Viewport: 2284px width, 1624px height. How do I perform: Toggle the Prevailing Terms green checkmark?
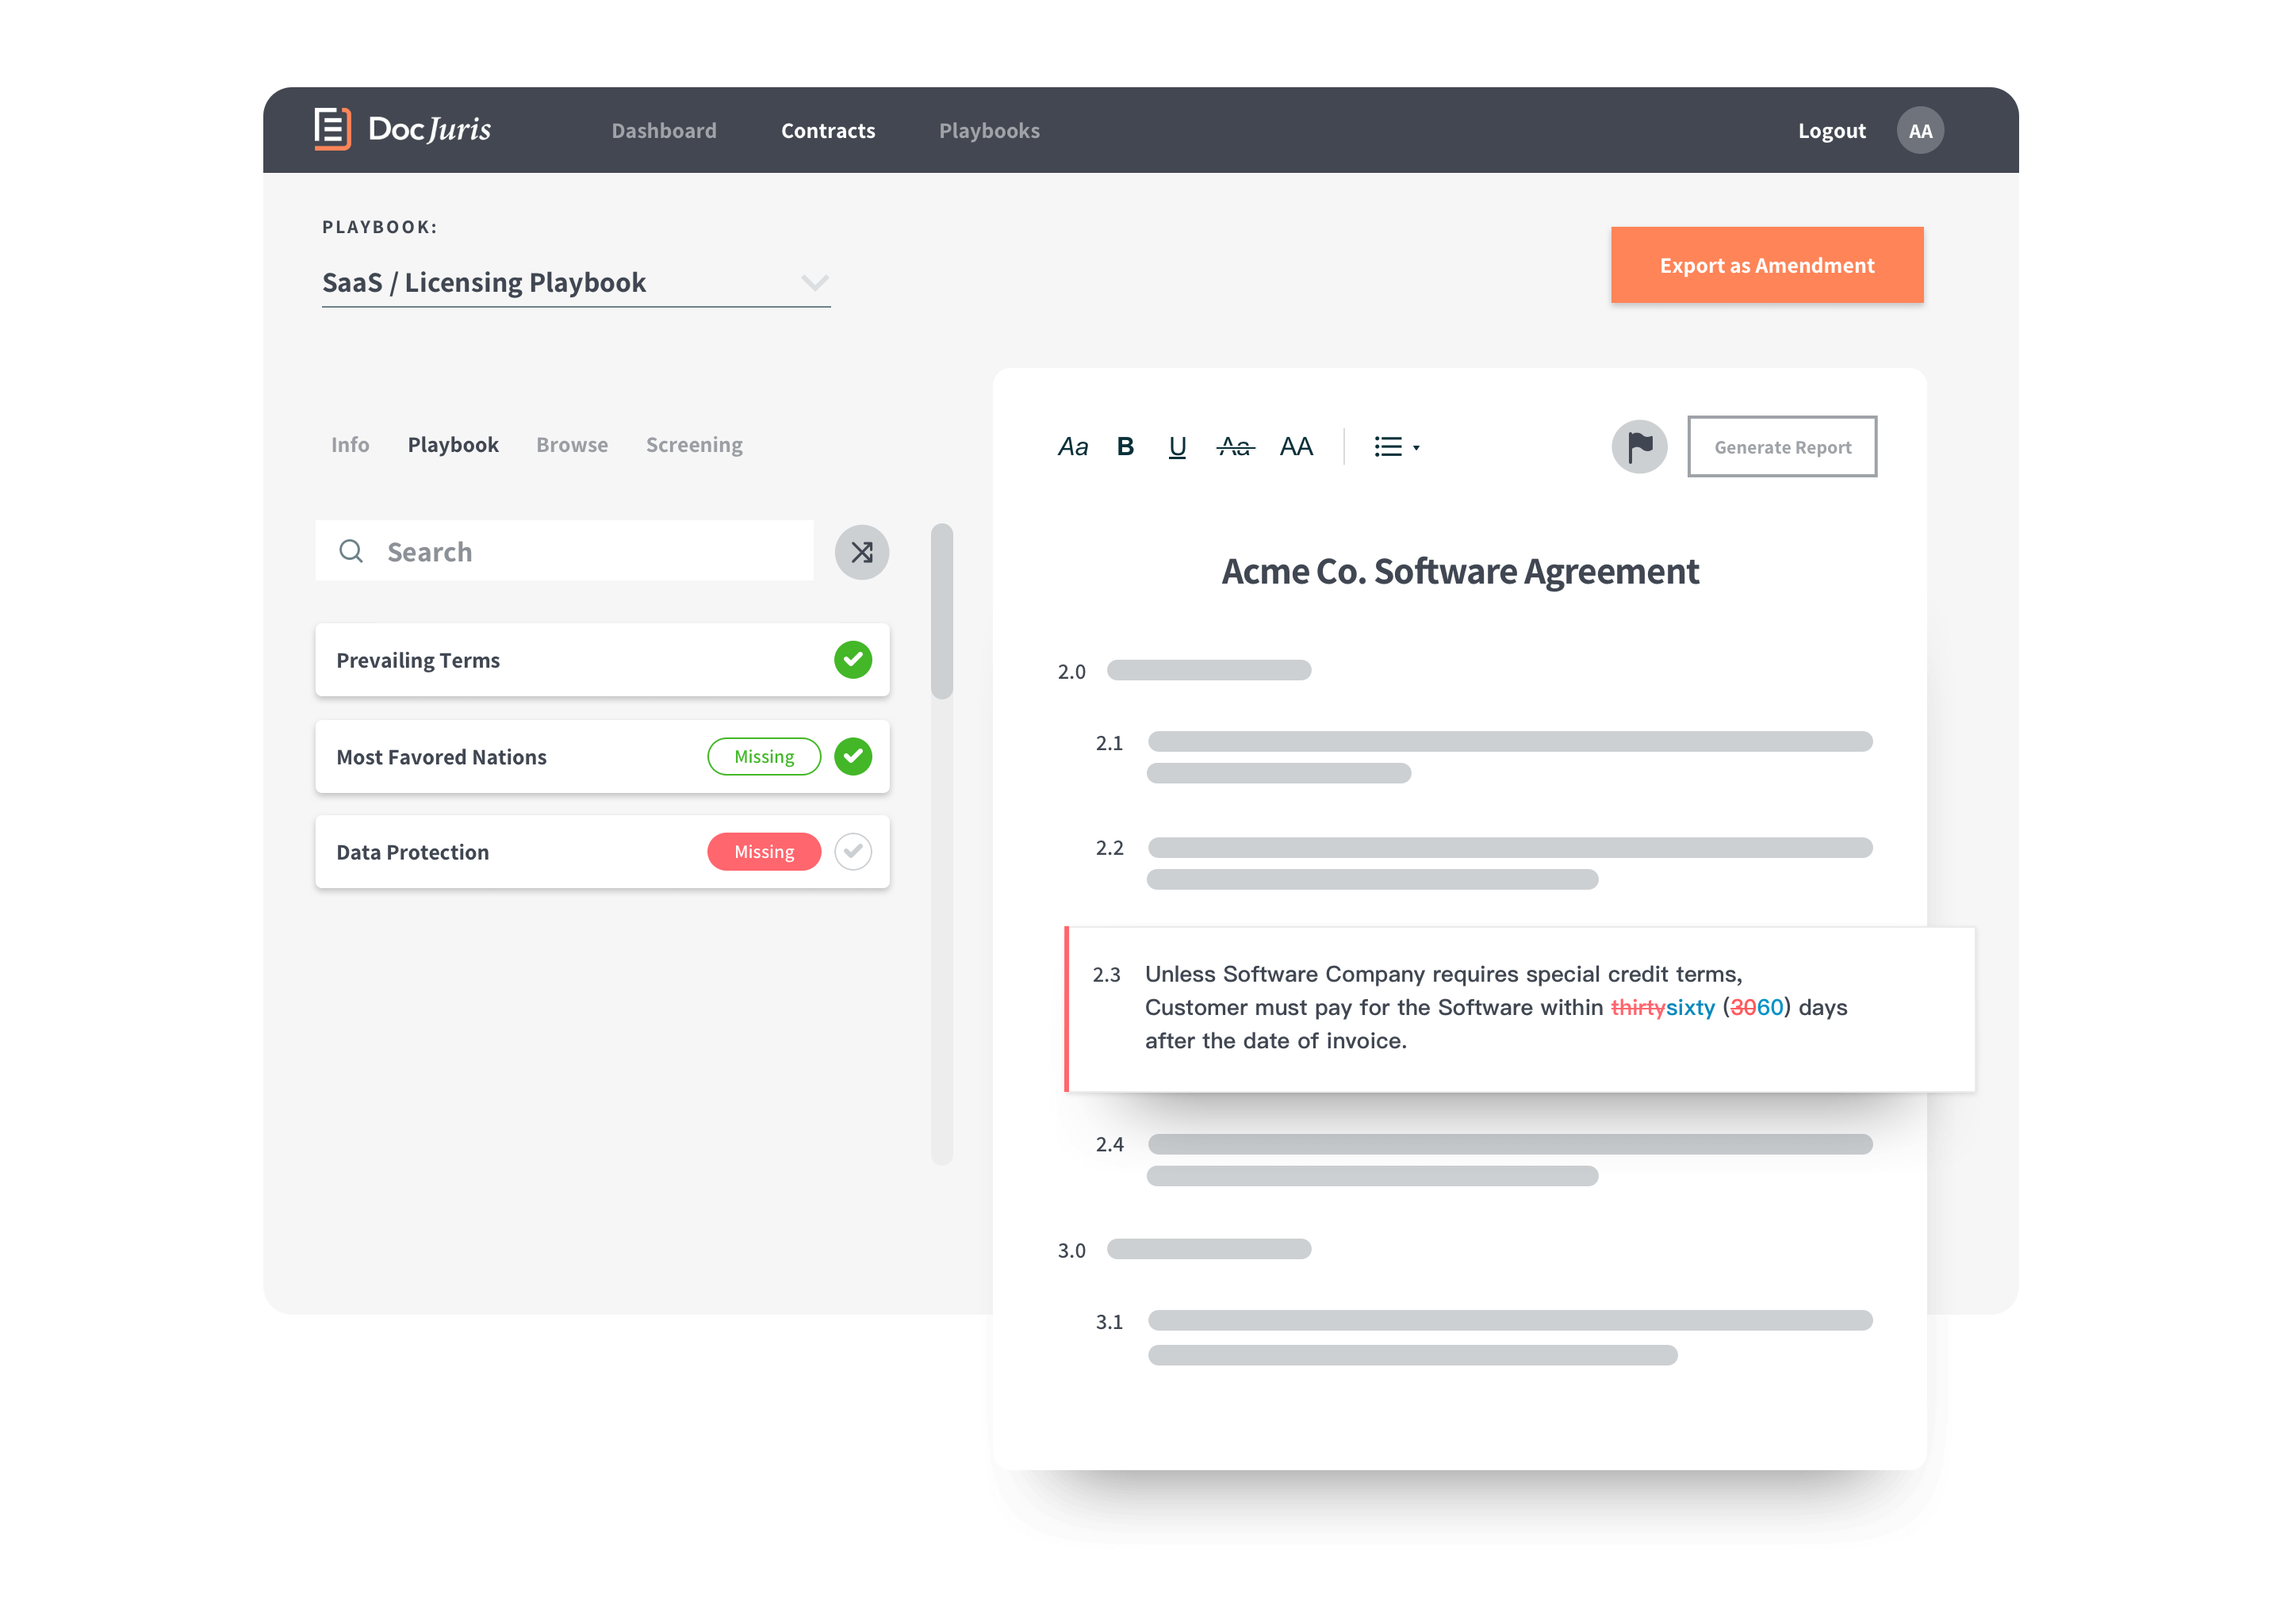click(x=853, y=660)
